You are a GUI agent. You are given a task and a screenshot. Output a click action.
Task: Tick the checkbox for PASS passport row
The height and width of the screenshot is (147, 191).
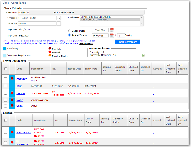pos(5,86)
